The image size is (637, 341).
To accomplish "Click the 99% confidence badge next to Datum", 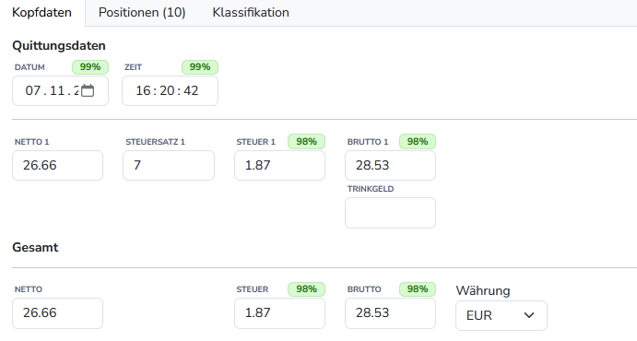I will [x=90, y=67].
